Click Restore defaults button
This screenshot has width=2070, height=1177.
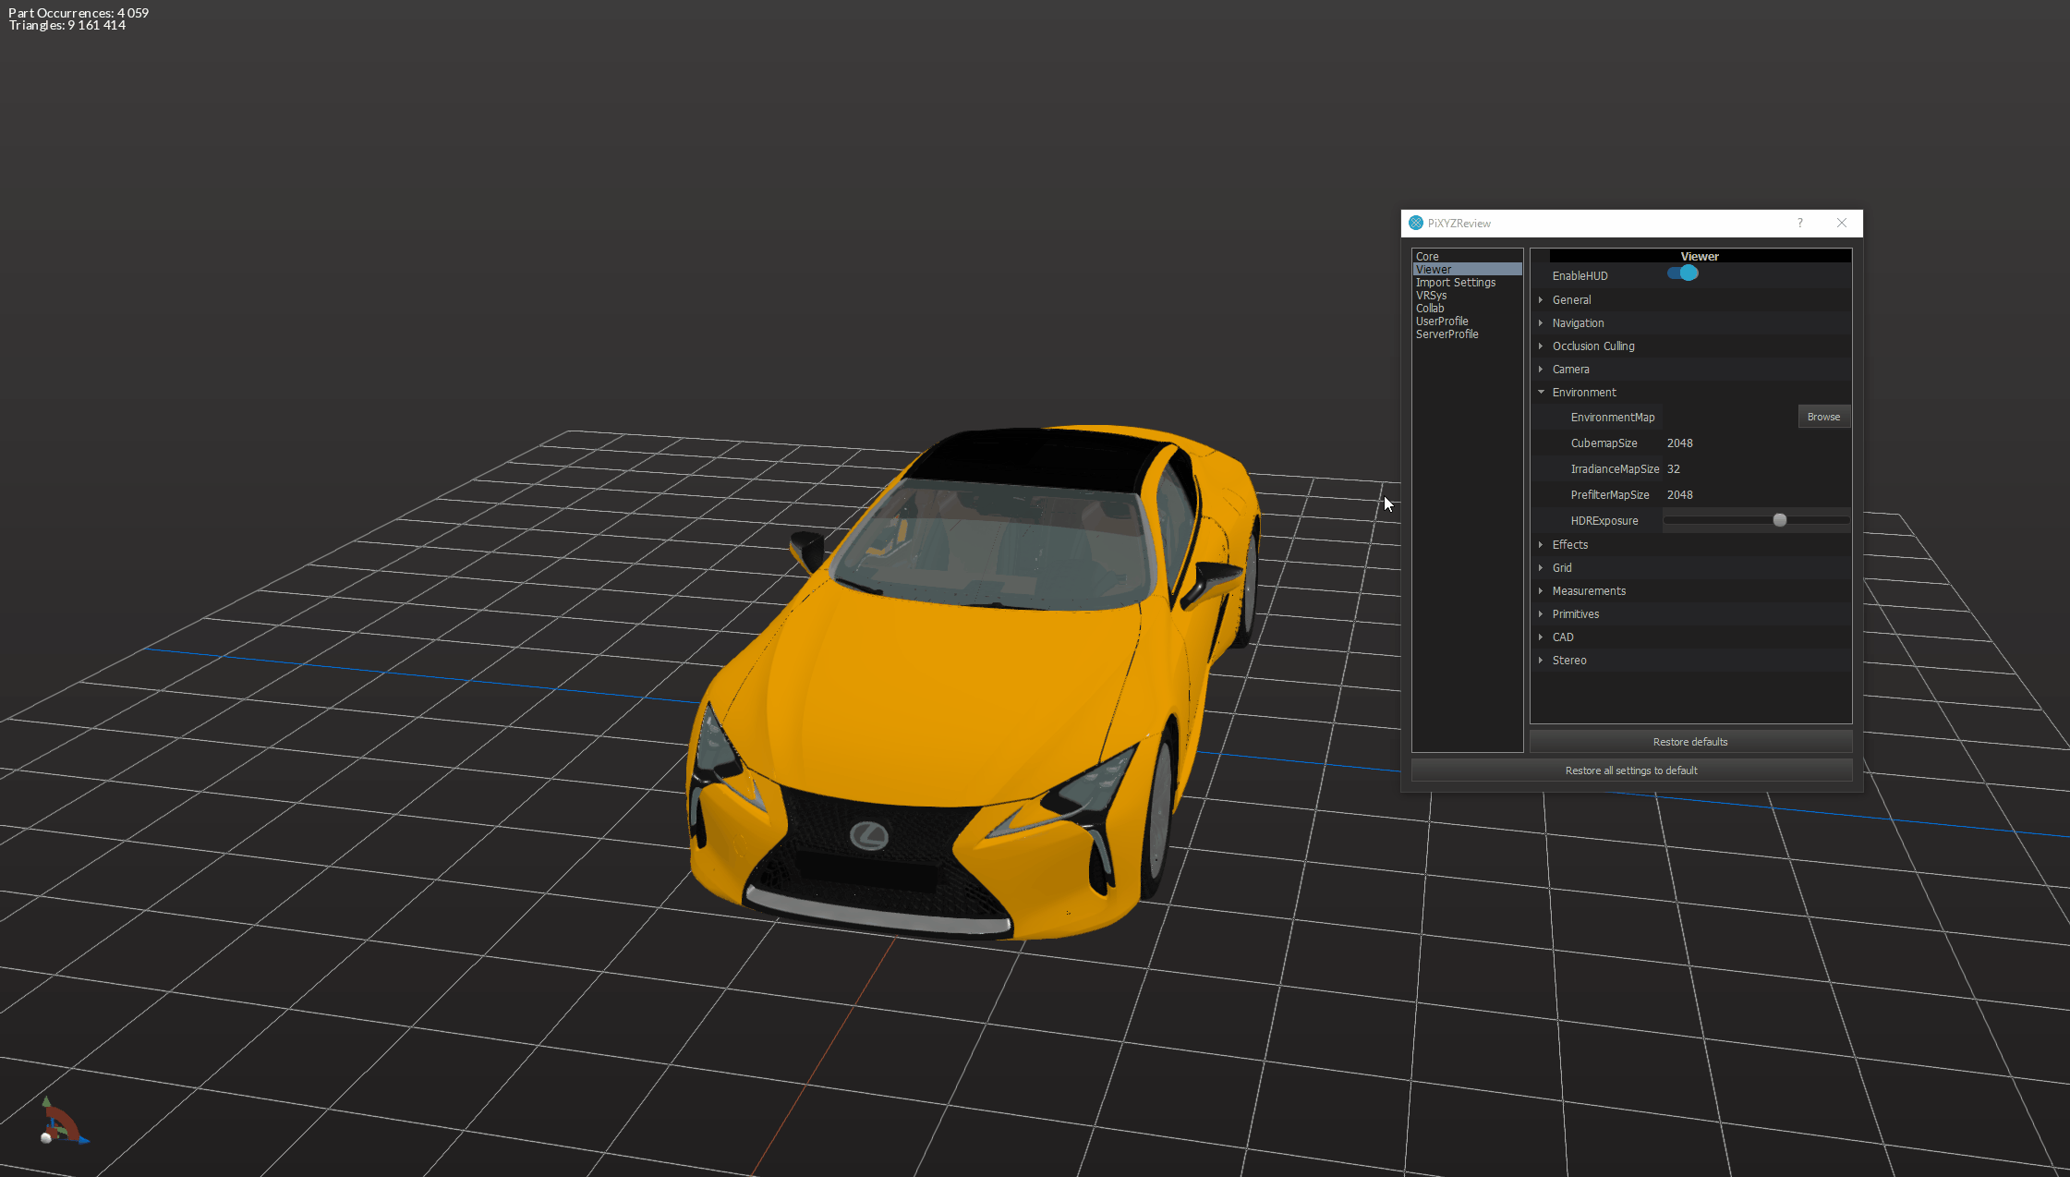(1690, 742)
